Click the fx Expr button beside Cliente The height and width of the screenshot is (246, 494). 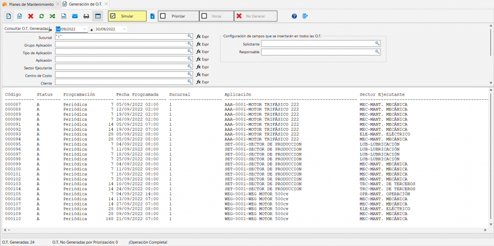pyautogui.click(x=202, y=82)
